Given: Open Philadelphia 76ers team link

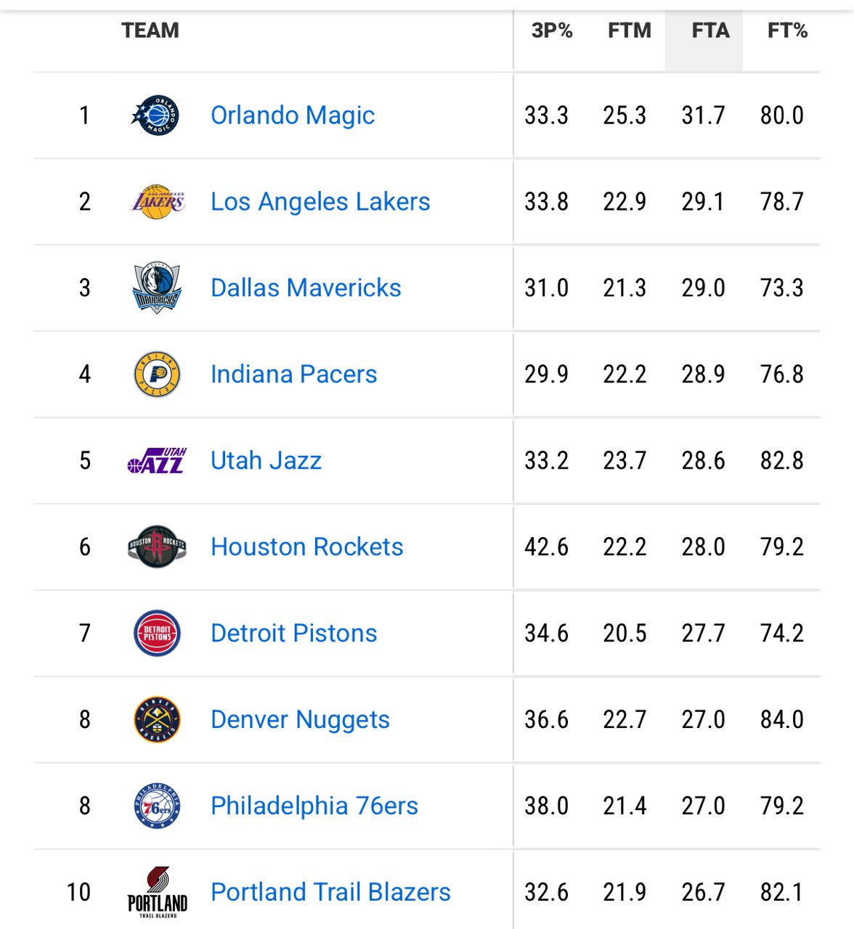Looking at the screenshot, I should (x=314, y=806).
